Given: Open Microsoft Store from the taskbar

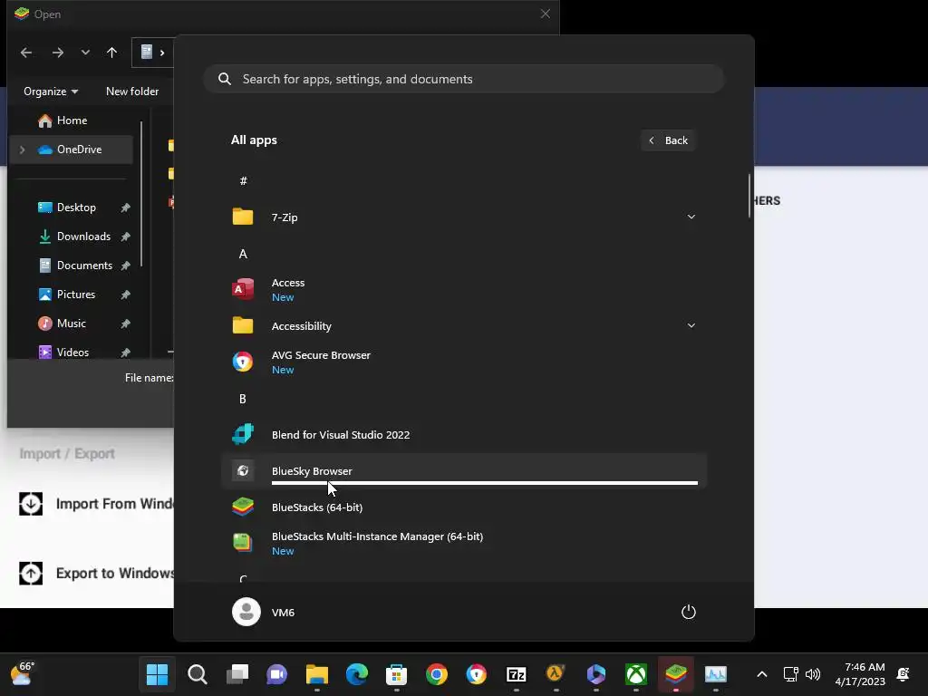Looking at the screenshot, I should (397, 674).
